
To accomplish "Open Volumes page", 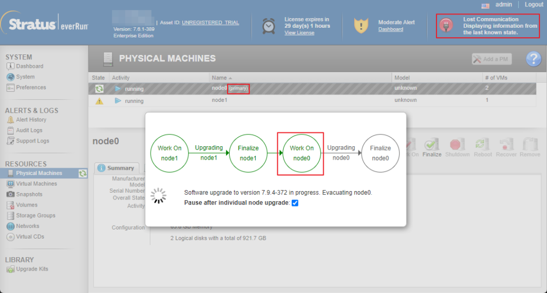I will (x=27, y=205).
